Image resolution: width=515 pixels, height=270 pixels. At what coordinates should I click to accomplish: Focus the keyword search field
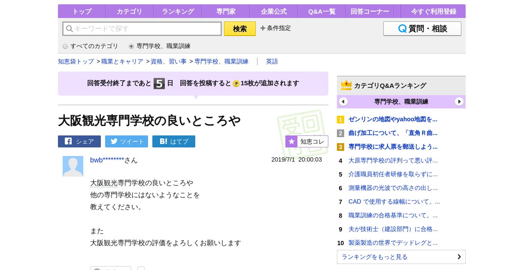[x=142, y=29]
